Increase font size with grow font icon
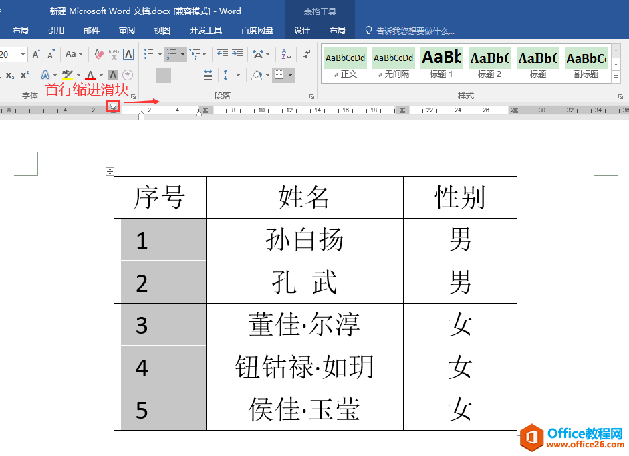629x456 pixels. click(37, 54)
